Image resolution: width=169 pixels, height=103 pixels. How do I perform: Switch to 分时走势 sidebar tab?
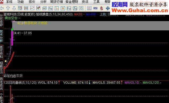[x=1, y=20]
